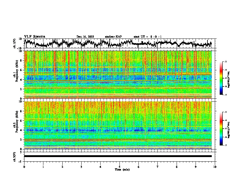The height and width of the screenshot is (187, 242).
Task: Click the ch.2 color scale log(PSD) unit label
Action: pyautogui.click(x=229, y=130)
